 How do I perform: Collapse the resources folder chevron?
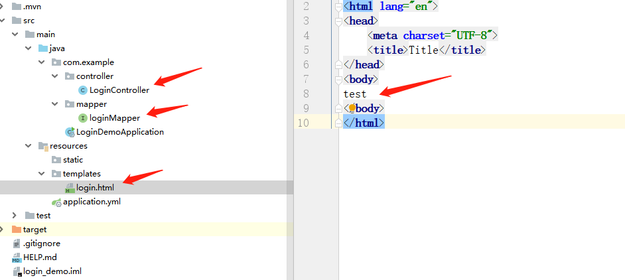tap(29, 146)
